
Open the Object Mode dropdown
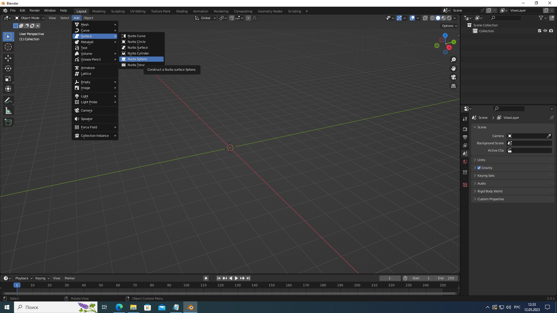tap(30, 18)
